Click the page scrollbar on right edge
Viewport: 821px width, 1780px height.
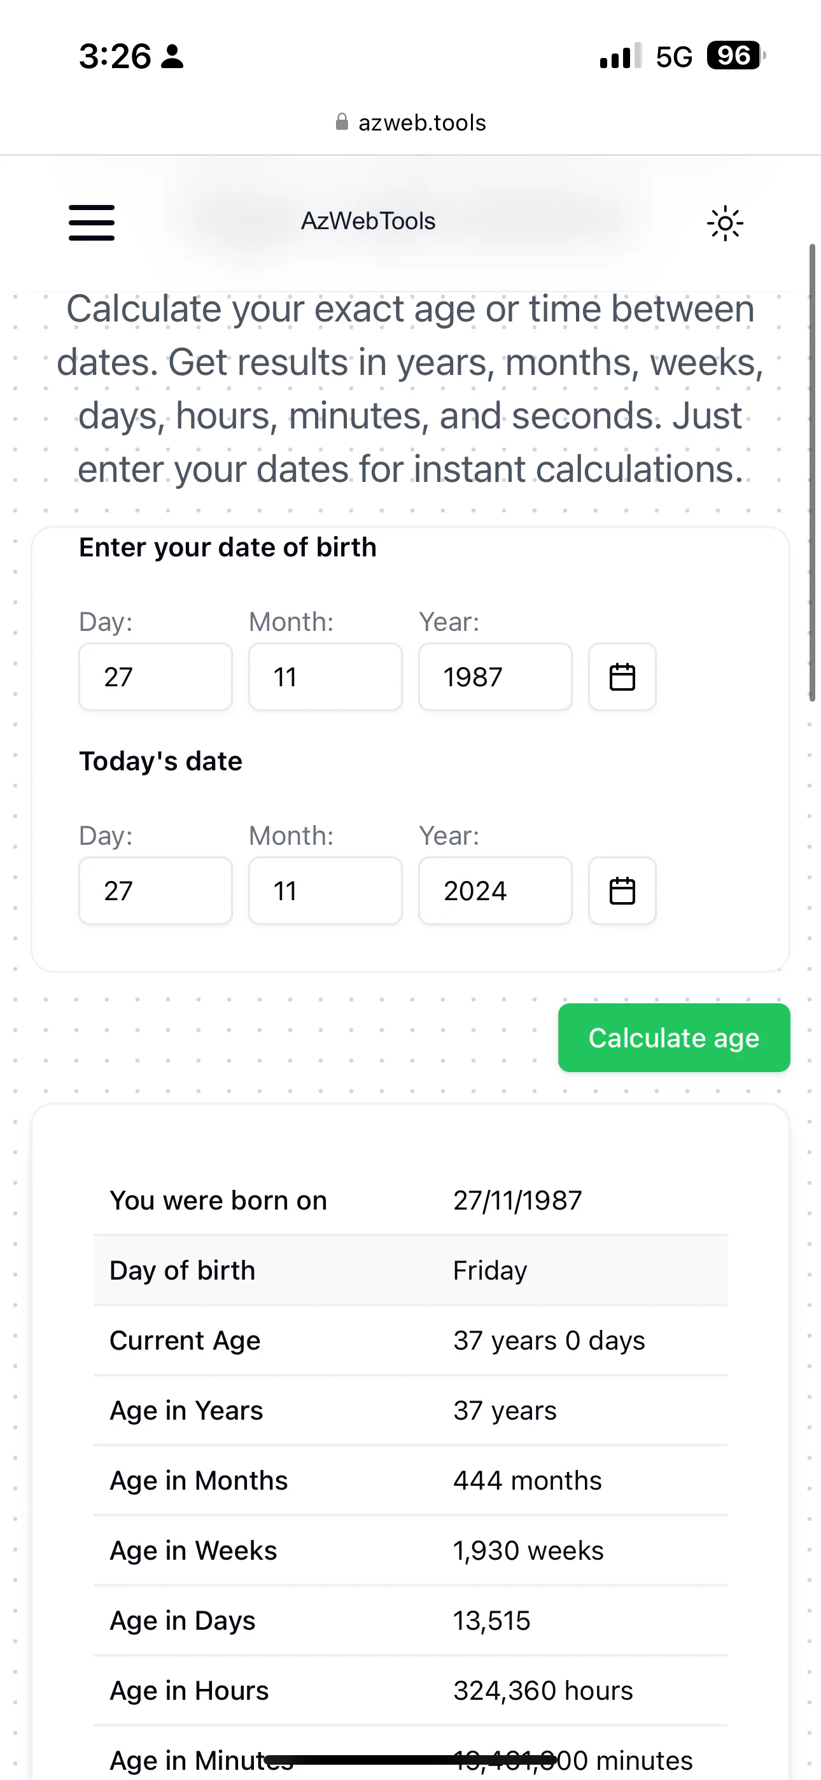tap(813, 472)
